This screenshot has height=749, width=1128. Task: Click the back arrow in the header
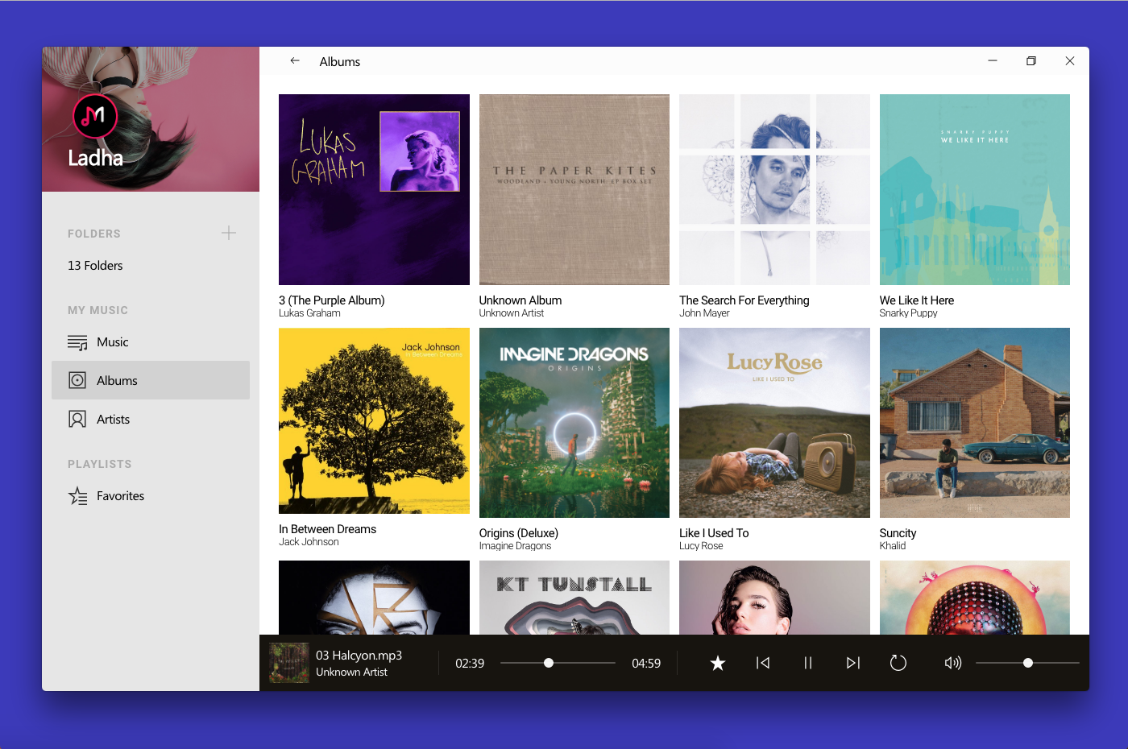pyautogui.click(x=295, y=61)
